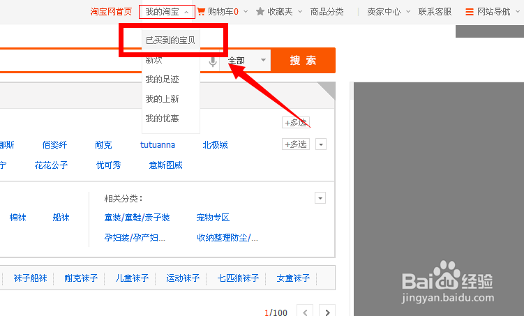524x316 pixels.
Task: Open 宠物专区 category
Action: [x=213, y=218]
